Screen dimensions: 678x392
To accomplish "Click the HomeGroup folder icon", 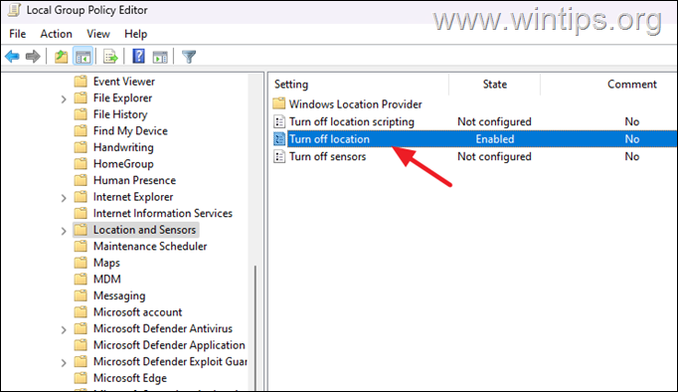I will [x=81, y=163].
